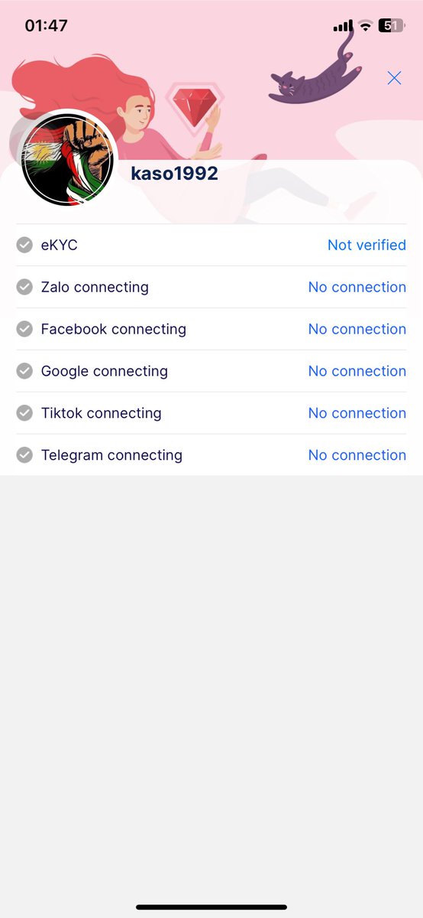Tap No connection next to Zalo
This screenshot has height=918, width=423.
pyautogui.click(x=357, y=287)
